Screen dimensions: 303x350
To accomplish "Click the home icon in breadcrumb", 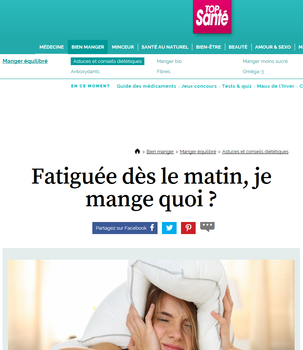I will pos(137,151).
